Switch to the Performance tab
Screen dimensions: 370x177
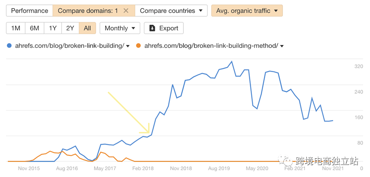tap(29, 11)
